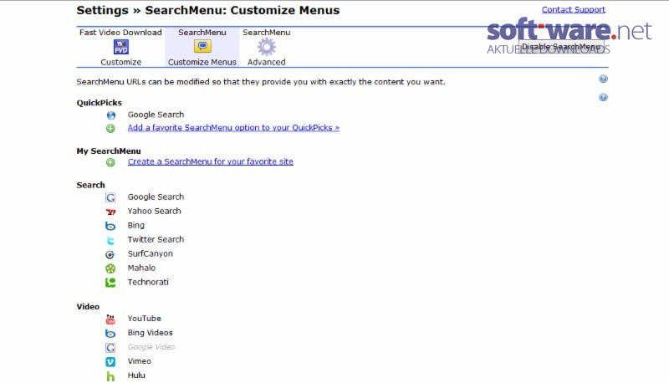Click the FVD icon
The image size is (669, 383).
click(121, 47)
